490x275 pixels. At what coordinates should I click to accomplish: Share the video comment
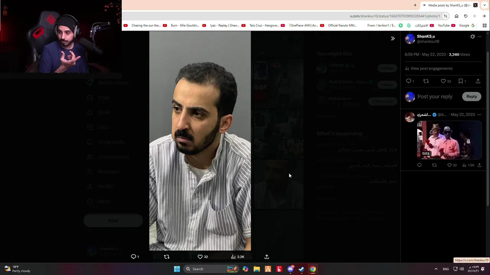(x=479, y=165)
